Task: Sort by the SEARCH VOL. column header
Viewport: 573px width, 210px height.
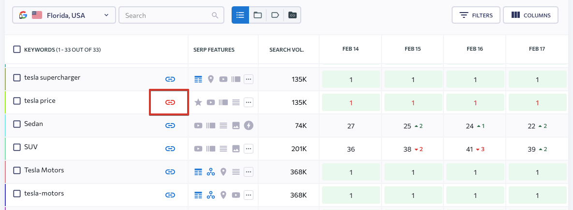Action: coord(286,50)
